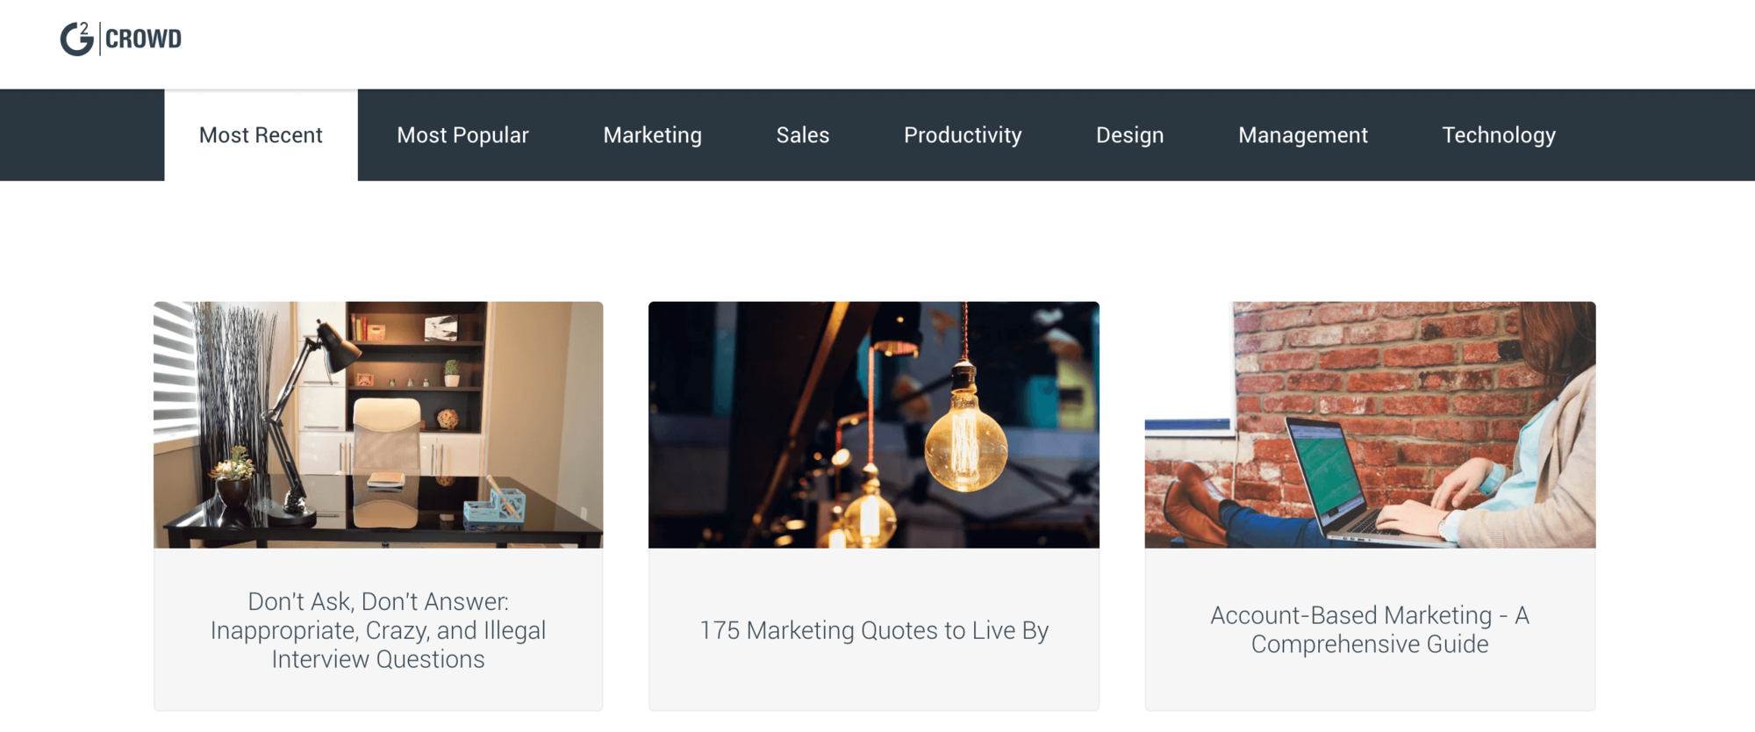This screenshot has height=732, width=1755.
Task: Open '175 Marketing Quotes to Live By'
Action: click(x=873, y=629)
